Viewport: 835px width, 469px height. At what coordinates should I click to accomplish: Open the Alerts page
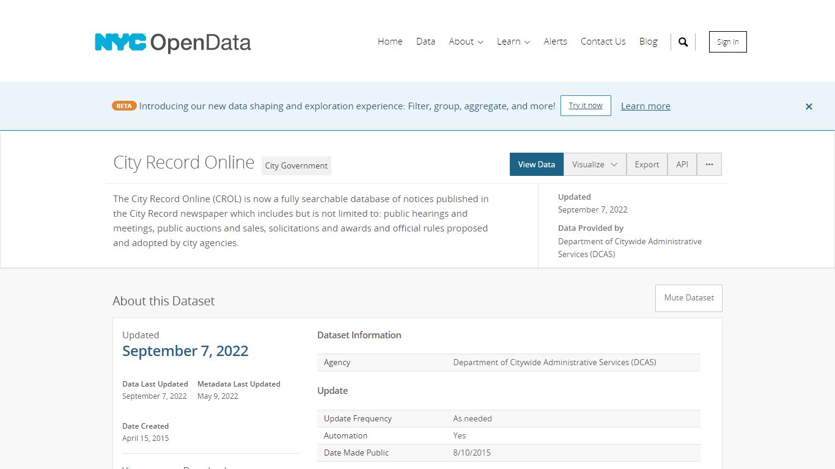point(555,42)
